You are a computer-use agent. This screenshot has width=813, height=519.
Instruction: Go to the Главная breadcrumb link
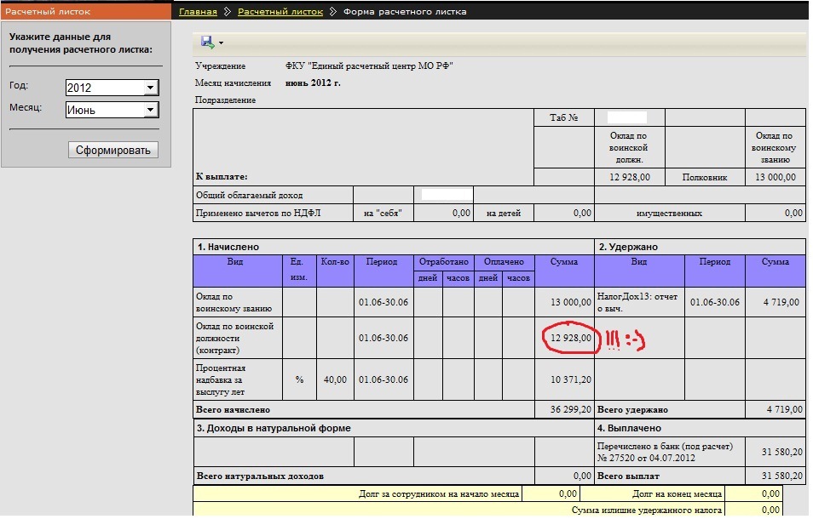click(197, 12)
